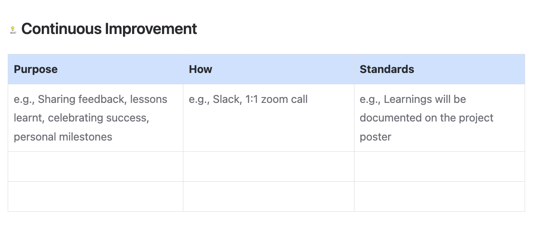This screenshot has width=541, height=233.
Task: Select the How column header cell
Action: coord(268,69)
